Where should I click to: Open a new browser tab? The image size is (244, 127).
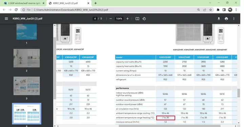(96, 3)
